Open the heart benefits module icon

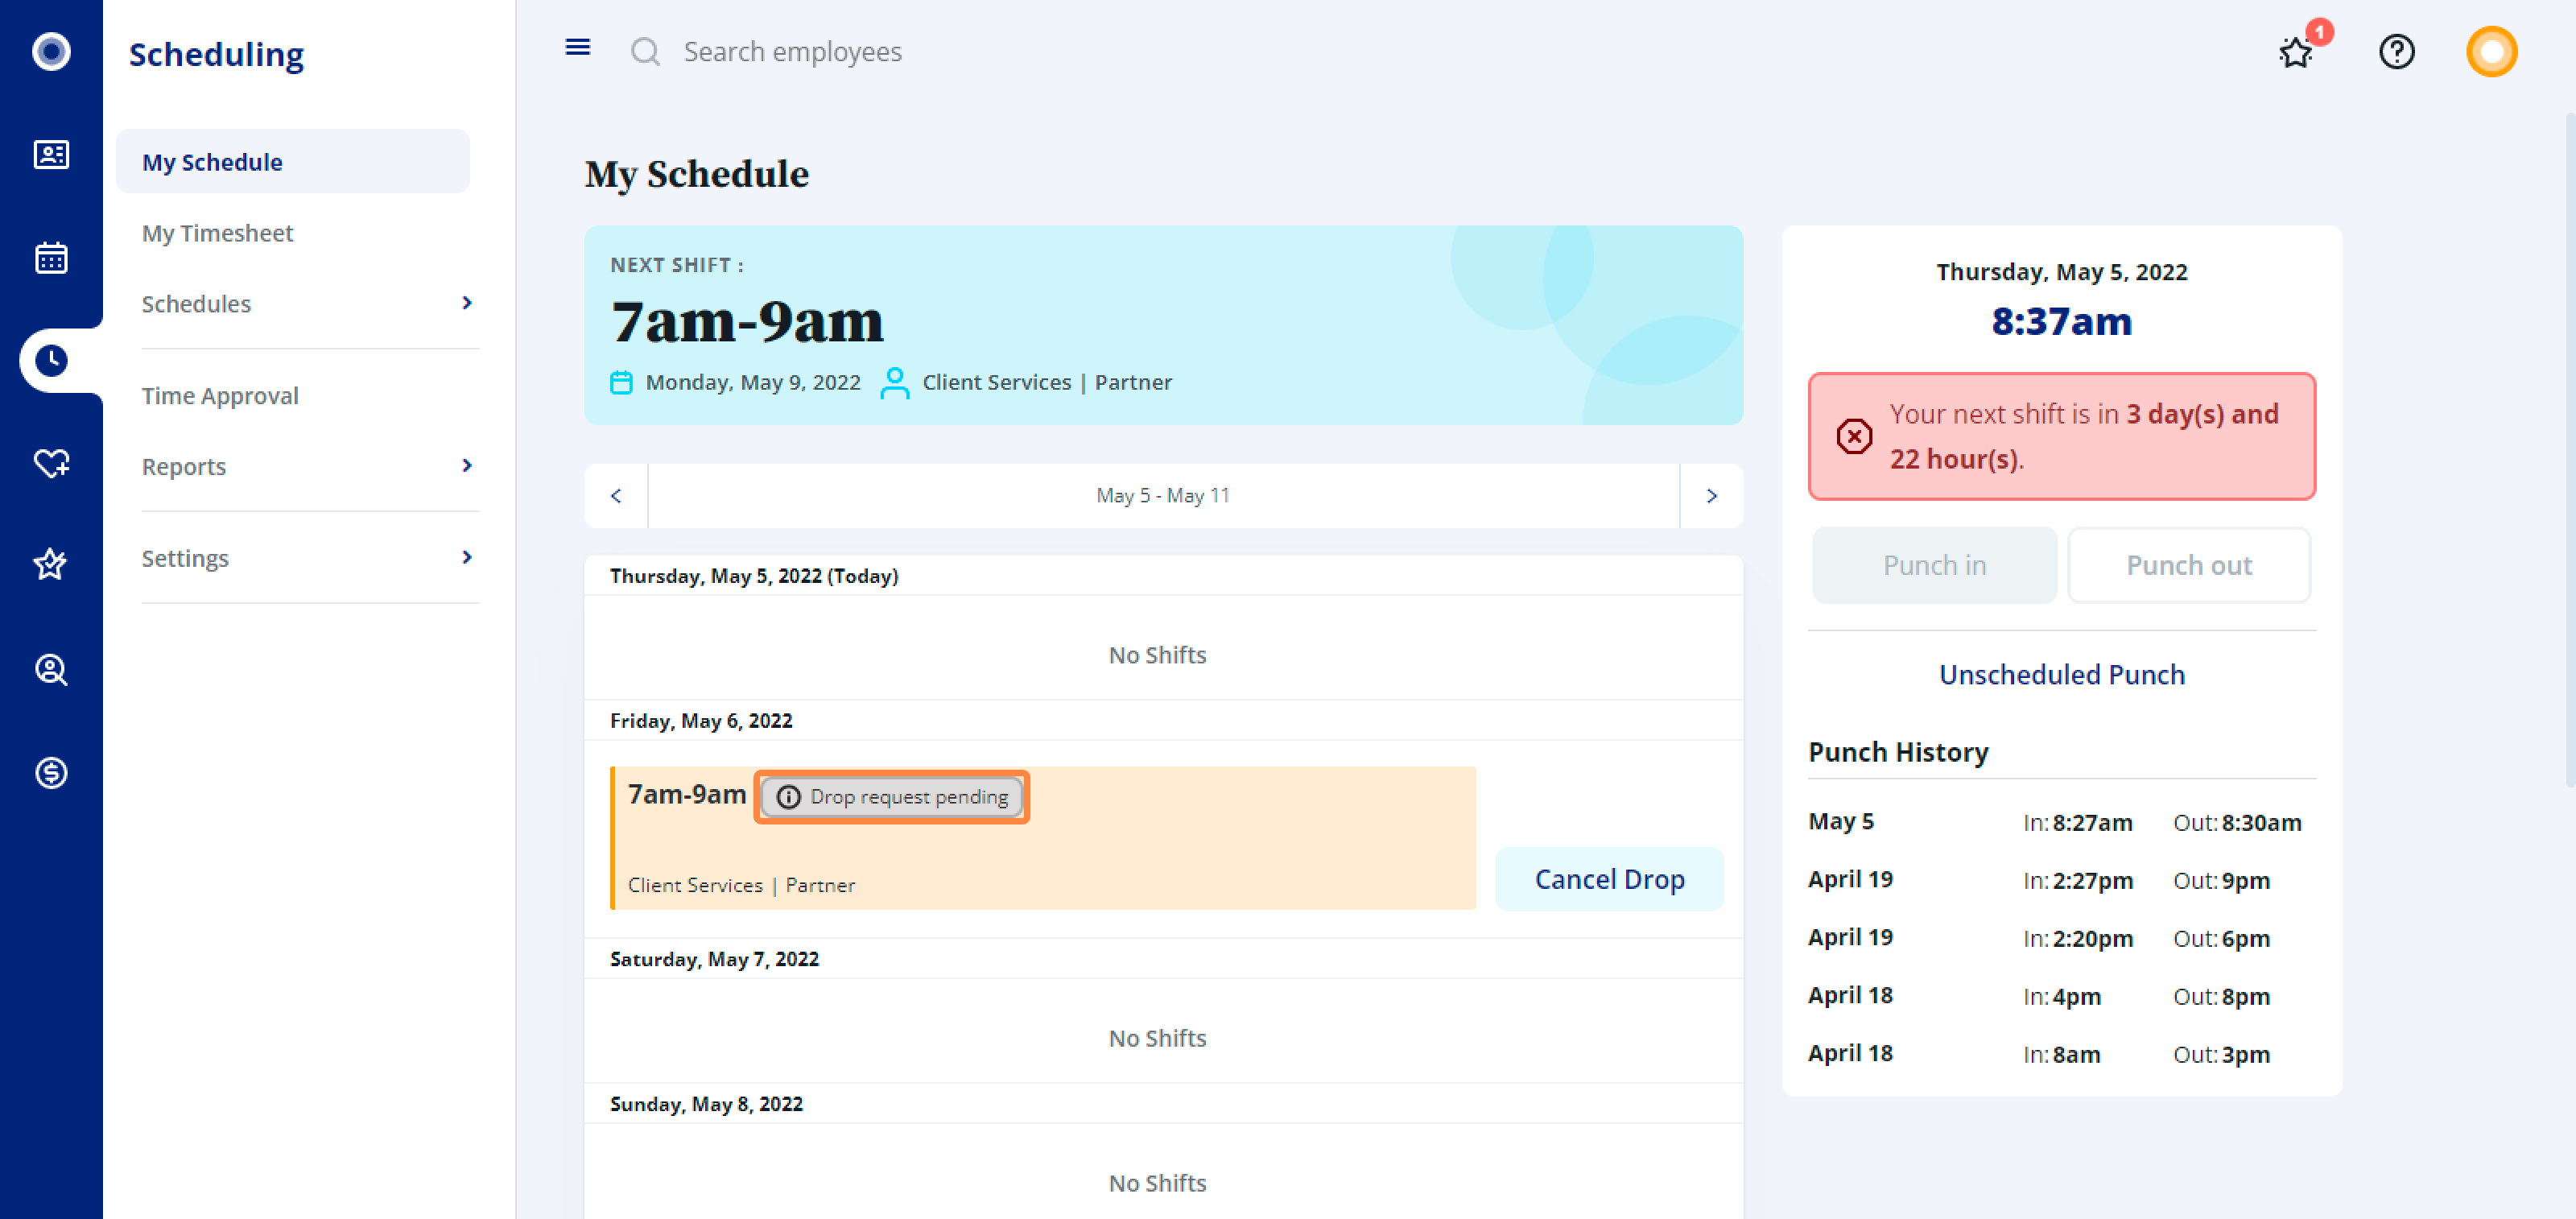tap(51, 463)
